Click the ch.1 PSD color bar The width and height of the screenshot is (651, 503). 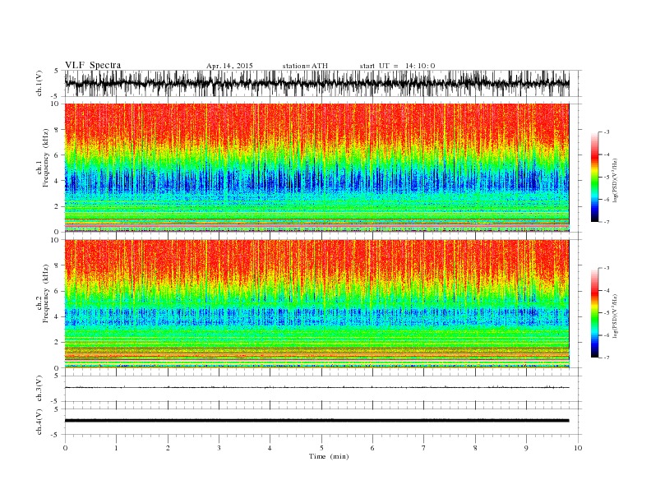[x=594, y=178]
